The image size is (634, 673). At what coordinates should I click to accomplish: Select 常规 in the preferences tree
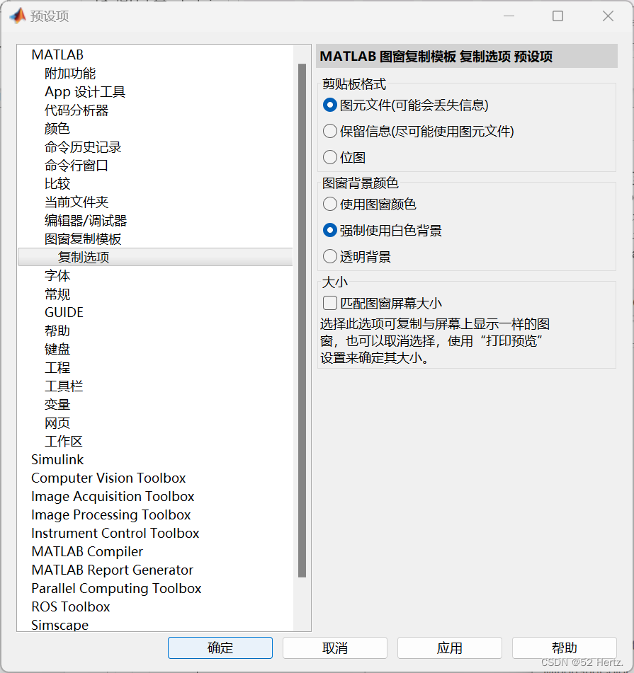(x=57, y=294)
